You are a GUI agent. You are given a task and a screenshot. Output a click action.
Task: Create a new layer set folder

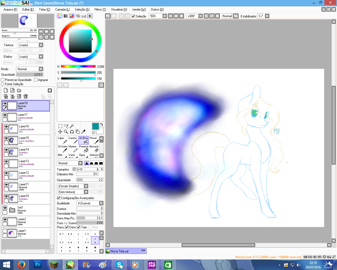[x=19, y=90]
